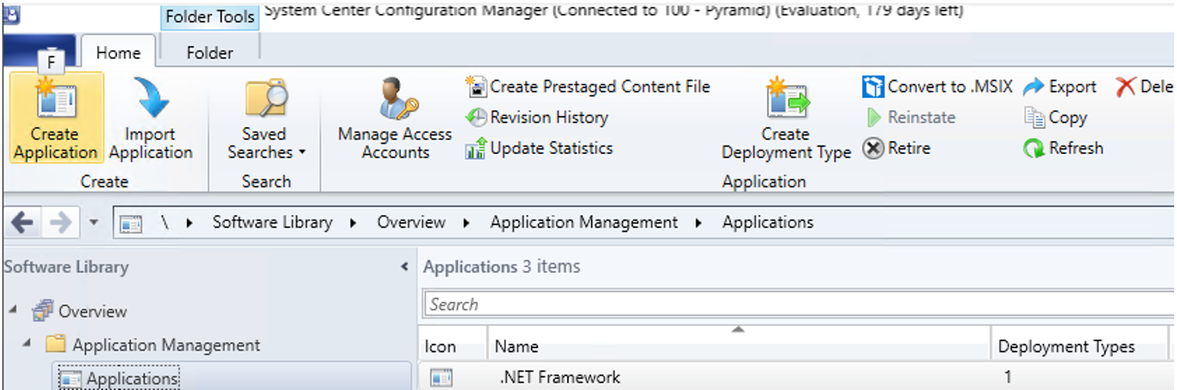Click the Forward navigation arrow

tap(60, 222)
